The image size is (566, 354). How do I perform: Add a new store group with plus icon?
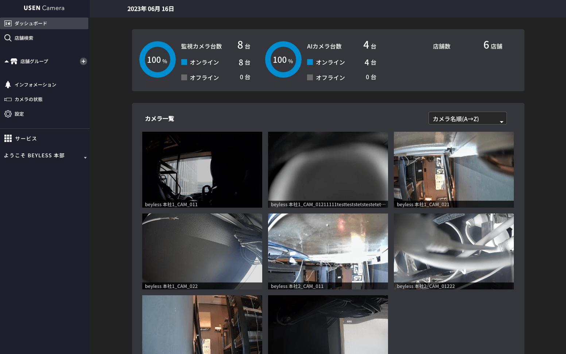[x=84, y=61]
